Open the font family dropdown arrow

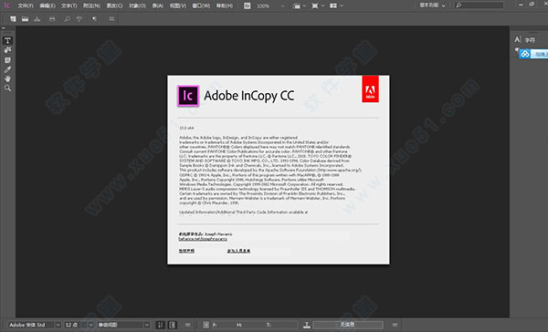(x=58, y=325)
